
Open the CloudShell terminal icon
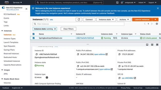pos(117,2)
